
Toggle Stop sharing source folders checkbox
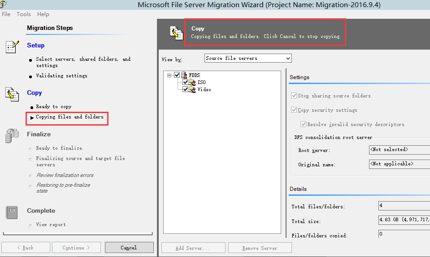tap(294, 95)
